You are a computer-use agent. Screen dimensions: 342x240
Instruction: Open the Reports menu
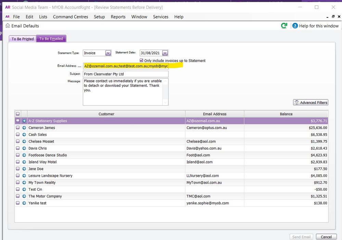pos(118,17)
